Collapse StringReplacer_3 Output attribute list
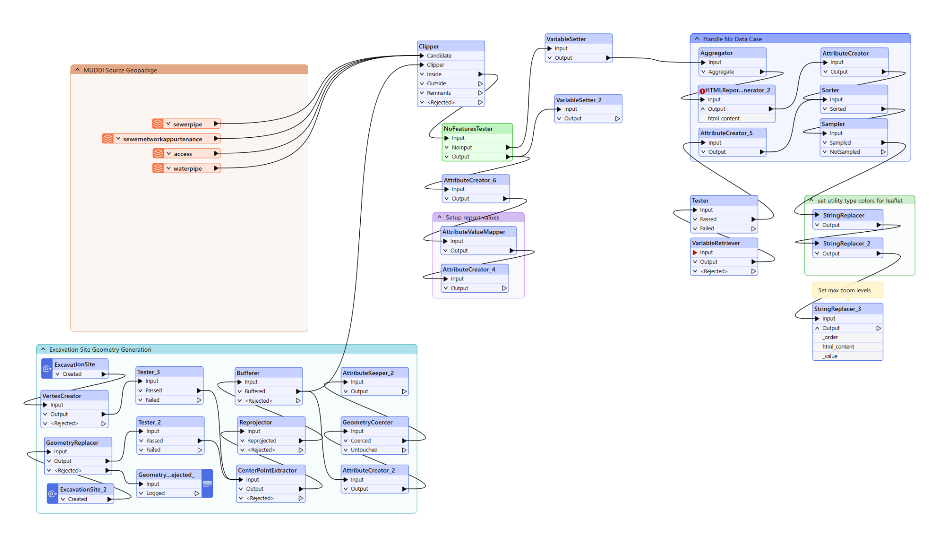Image resolution: width=935 pixels, height=535 pixels. [817, 328]
